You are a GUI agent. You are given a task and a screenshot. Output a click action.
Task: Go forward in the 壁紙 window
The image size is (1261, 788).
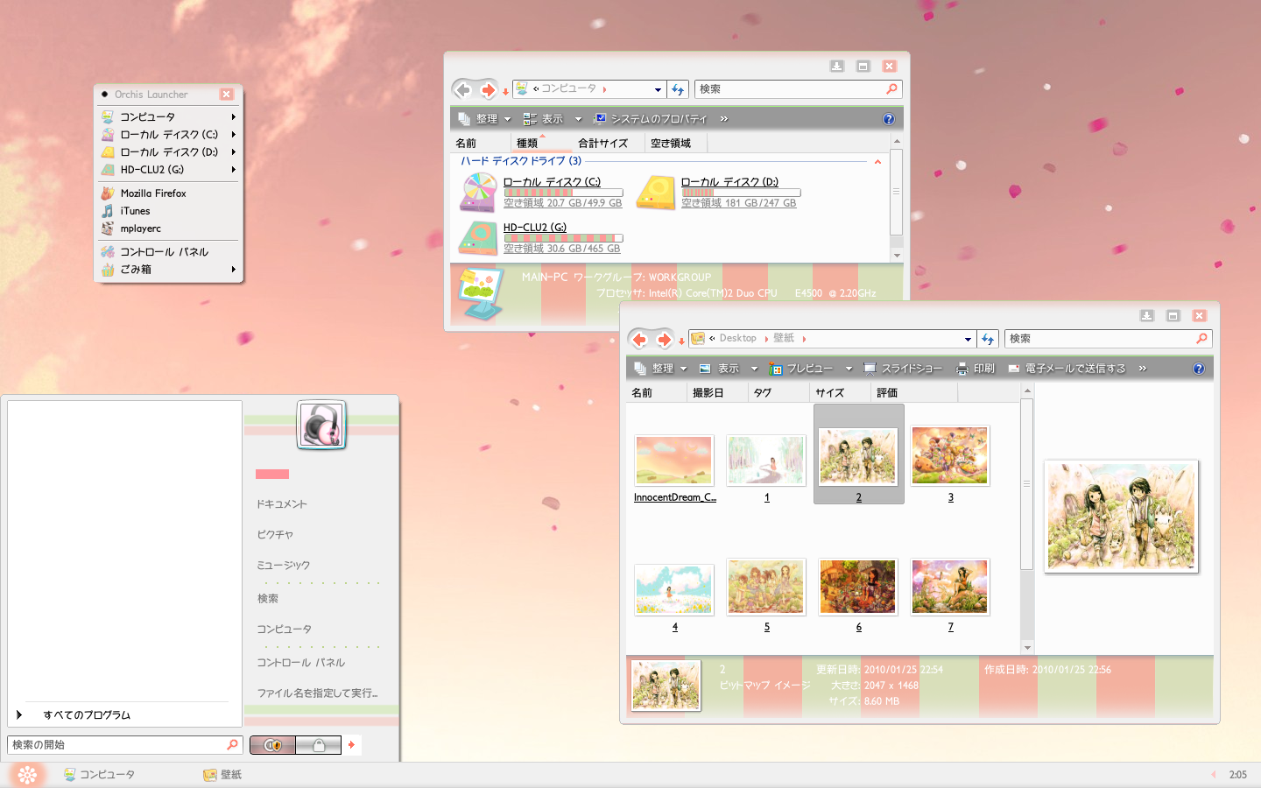pos(664,339)
